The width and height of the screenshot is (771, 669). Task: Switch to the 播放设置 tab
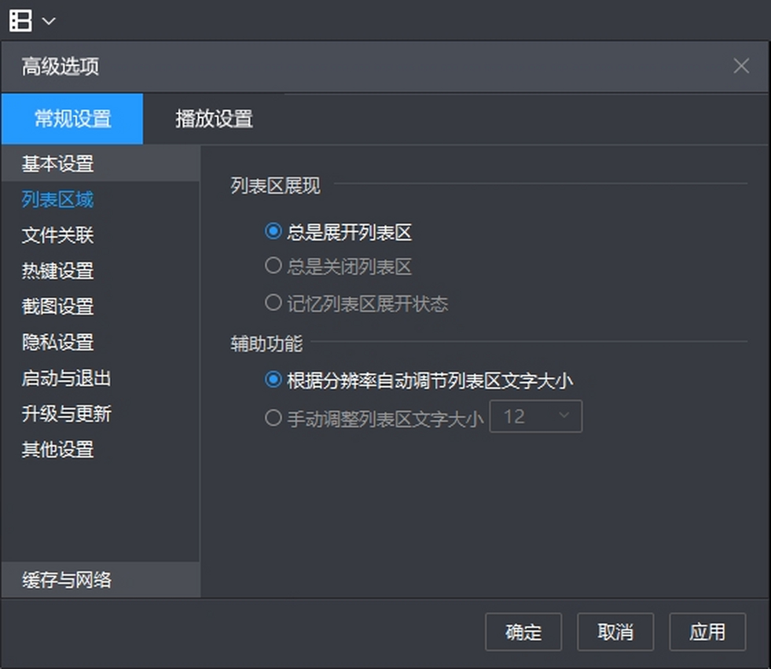[214, 119]
